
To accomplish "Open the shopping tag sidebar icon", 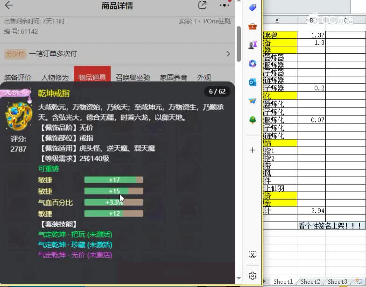I will pyautogui.click(x=252, y=7).
